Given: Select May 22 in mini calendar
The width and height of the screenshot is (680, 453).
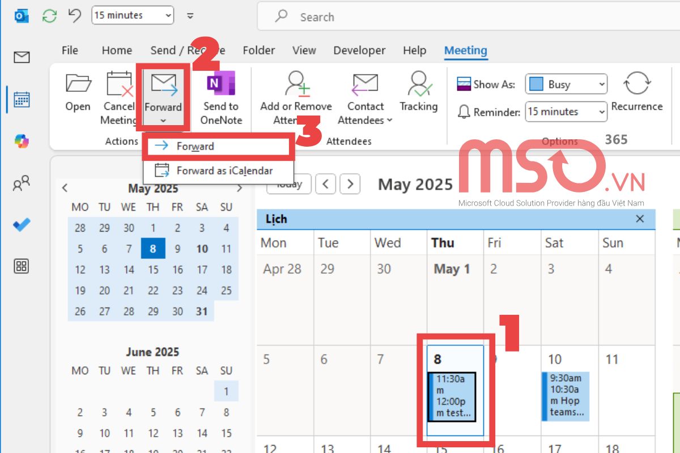Looking at the screenshot, I should click(x=153, y=290).
